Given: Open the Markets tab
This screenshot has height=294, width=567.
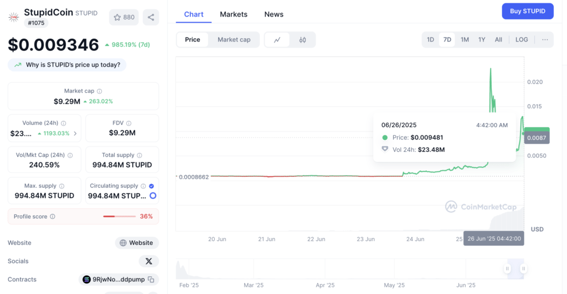Looking at the screenshot, I should click(234, 14).
